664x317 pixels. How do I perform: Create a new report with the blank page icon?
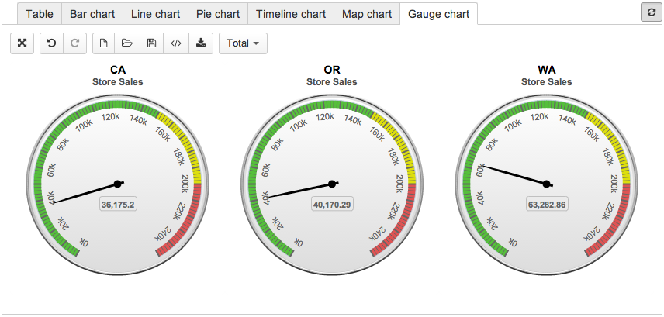[104, 43]
